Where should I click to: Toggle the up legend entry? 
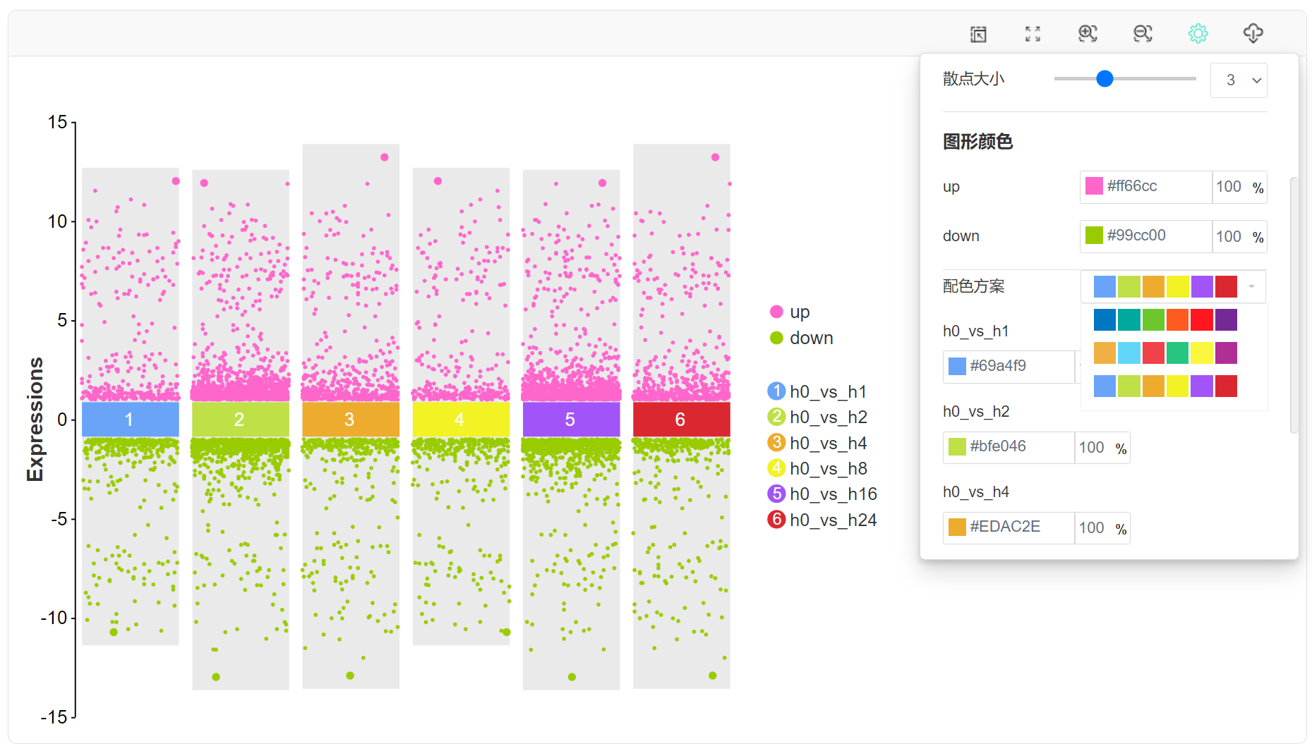pos(790,312)
